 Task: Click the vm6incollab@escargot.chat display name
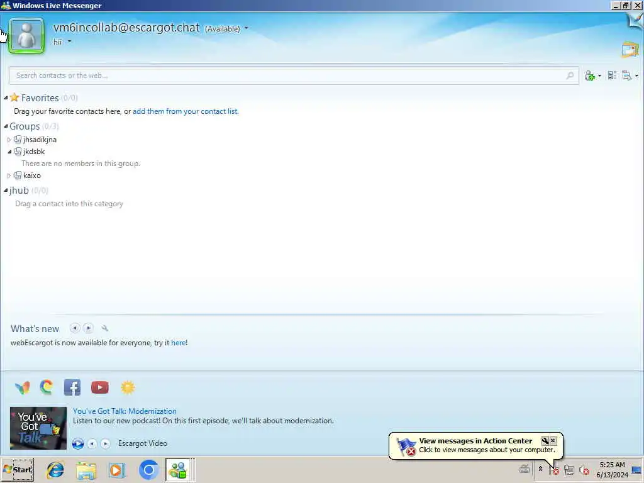pos(126,28)
